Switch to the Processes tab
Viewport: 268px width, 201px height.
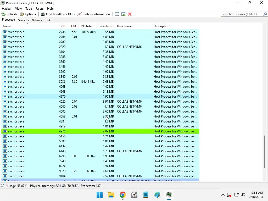[x=8, y=20]
